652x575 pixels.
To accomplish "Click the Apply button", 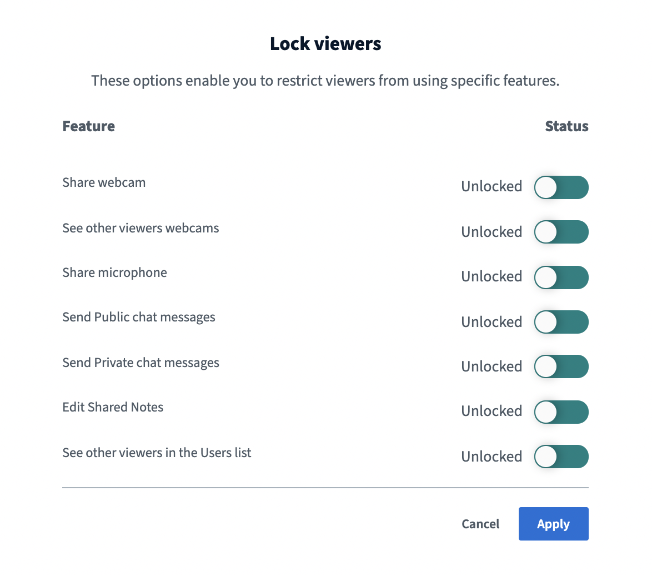I will pos(554,524).
